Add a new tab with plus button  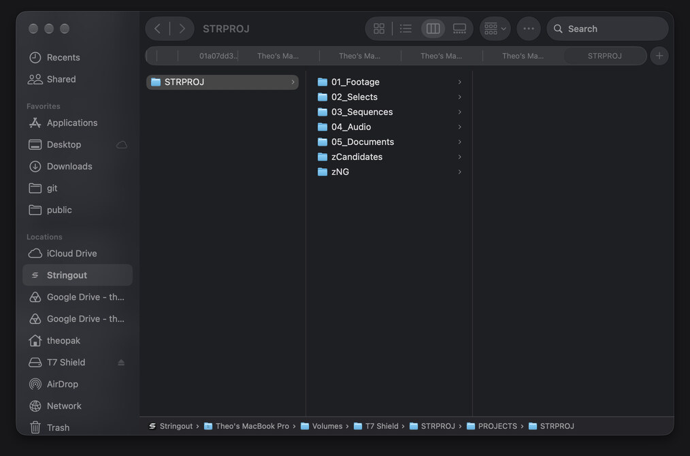coord(659,56)
